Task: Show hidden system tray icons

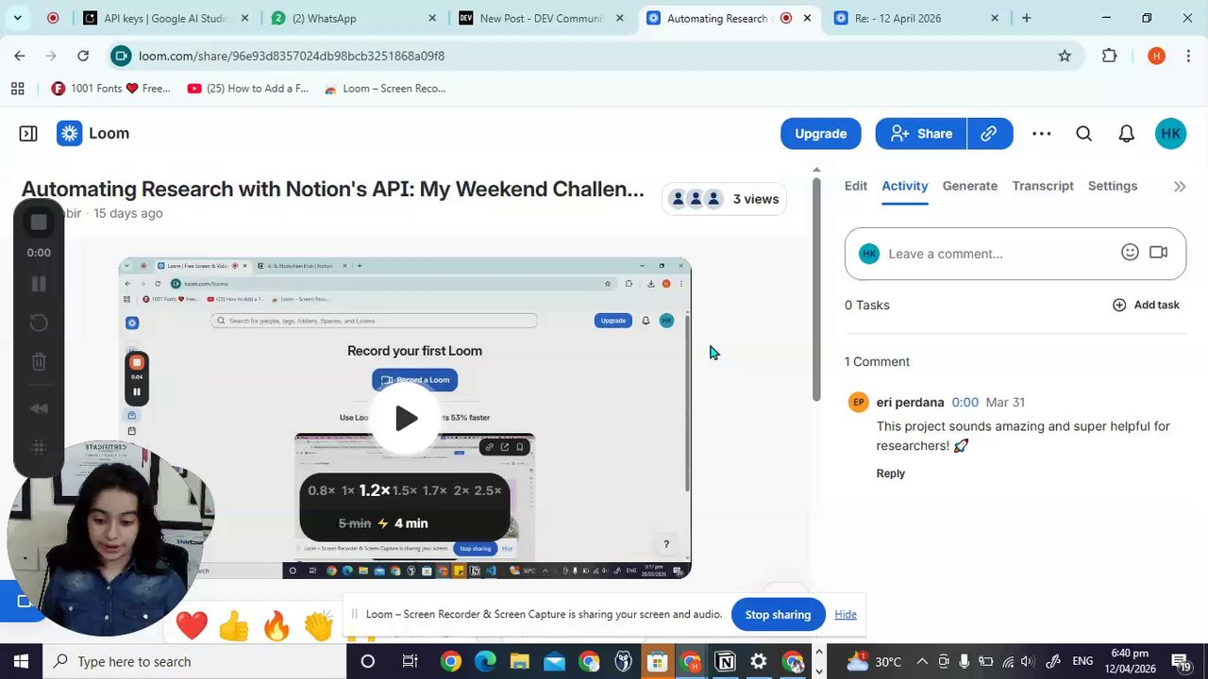Action: [922, 662]
